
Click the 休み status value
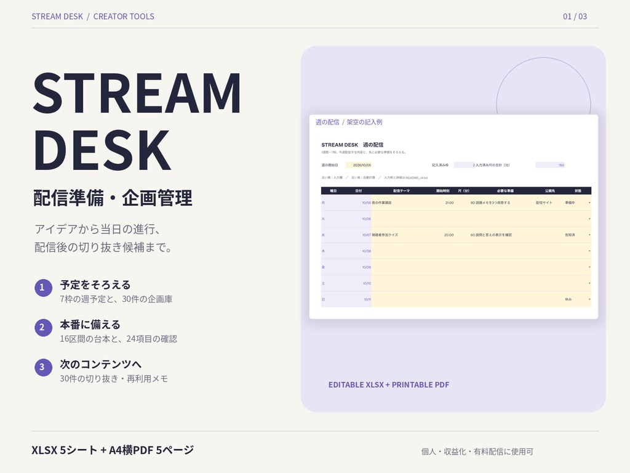(x=568, y=299)
